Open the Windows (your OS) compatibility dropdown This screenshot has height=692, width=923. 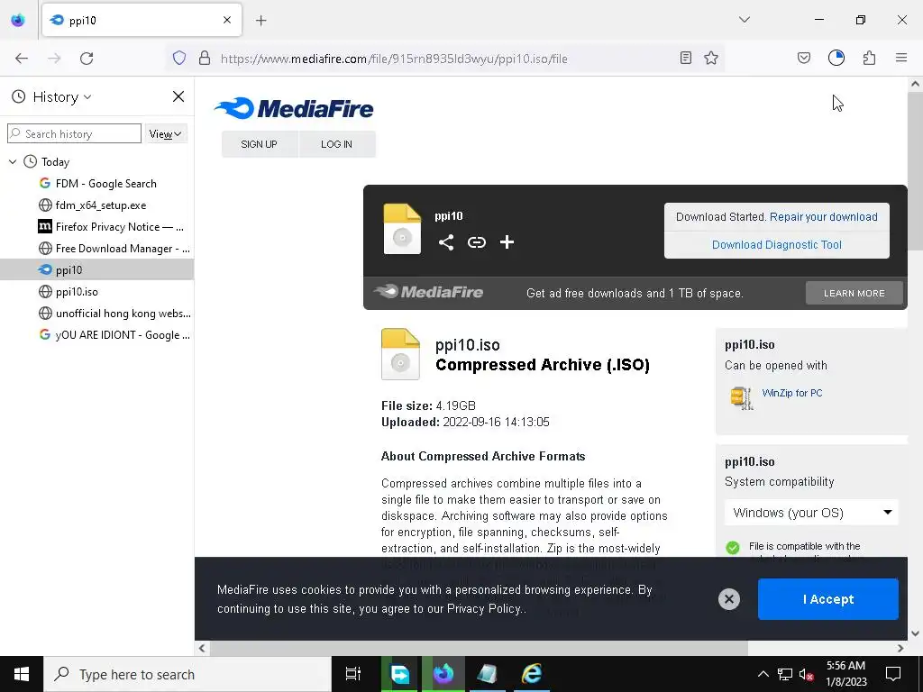pos(812,513)
